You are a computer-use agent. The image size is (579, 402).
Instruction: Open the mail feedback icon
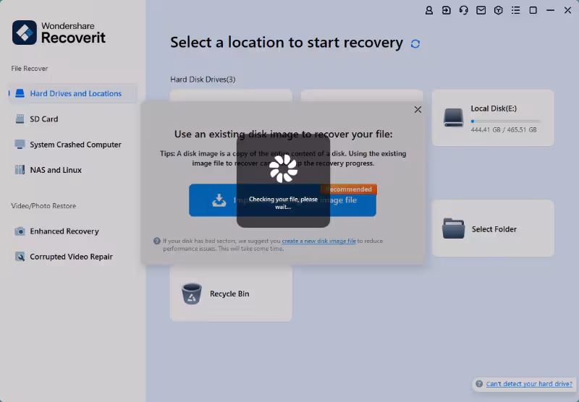(481, 10)
